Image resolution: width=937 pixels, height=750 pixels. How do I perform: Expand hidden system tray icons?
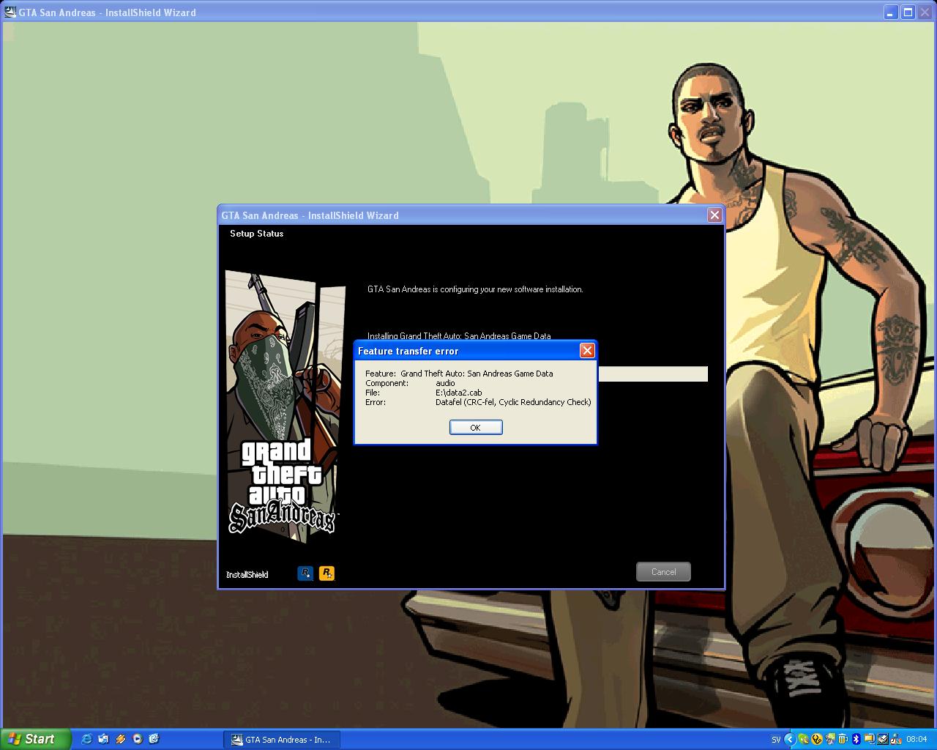click(790, 740)
